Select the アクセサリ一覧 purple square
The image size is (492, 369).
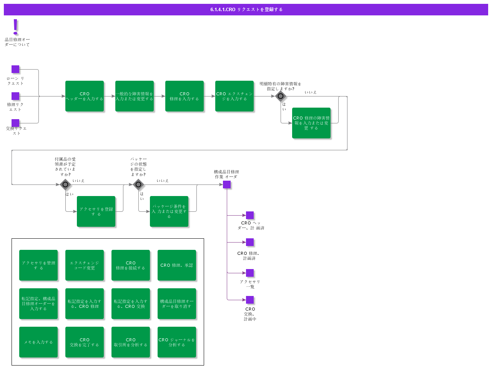250,273
